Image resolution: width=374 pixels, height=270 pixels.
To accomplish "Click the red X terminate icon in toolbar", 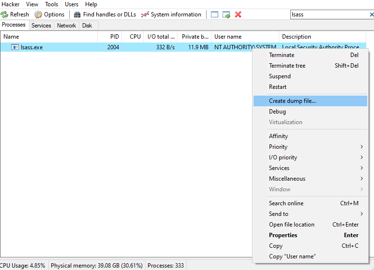I will click(238, 14).
